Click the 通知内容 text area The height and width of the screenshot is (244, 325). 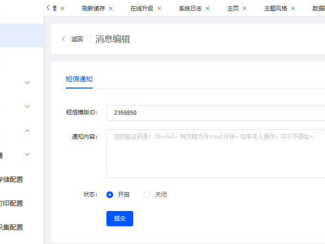pyautogui.click(x=216, y=154)
